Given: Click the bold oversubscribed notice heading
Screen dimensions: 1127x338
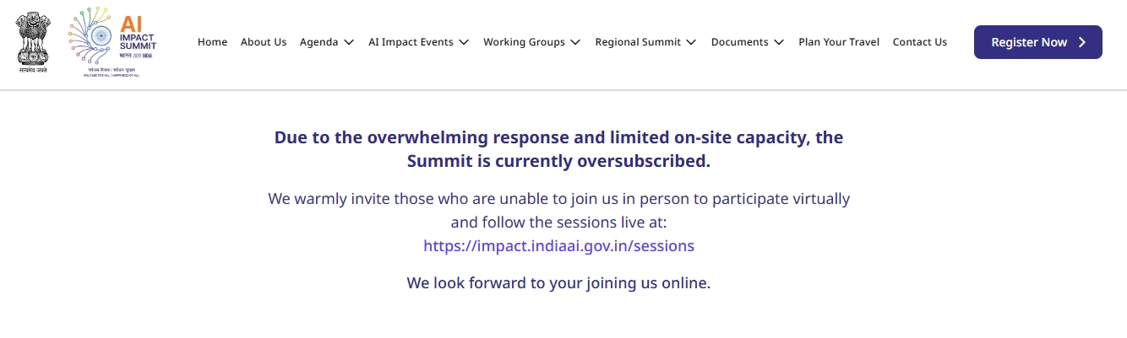Looking at the screenshot, I should (x=558, y=149).
